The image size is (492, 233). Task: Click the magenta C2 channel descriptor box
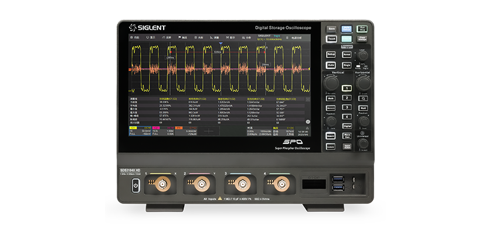163,131
